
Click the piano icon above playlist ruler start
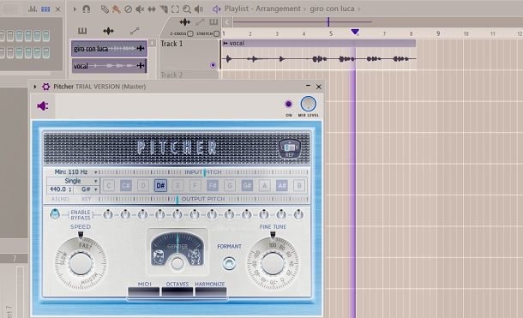click(213, 22)
